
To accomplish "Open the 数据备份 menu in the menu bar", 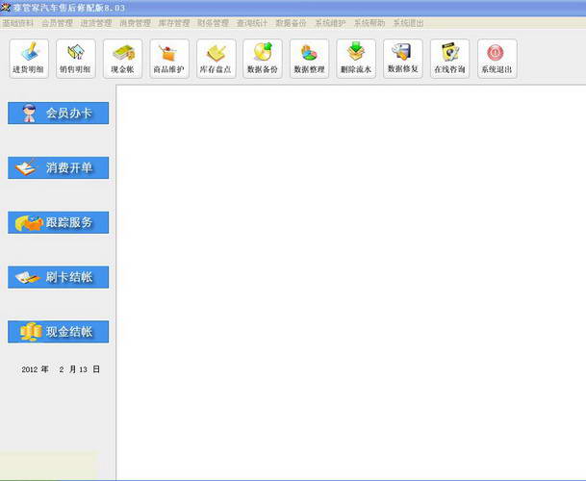I will [291, 23].
